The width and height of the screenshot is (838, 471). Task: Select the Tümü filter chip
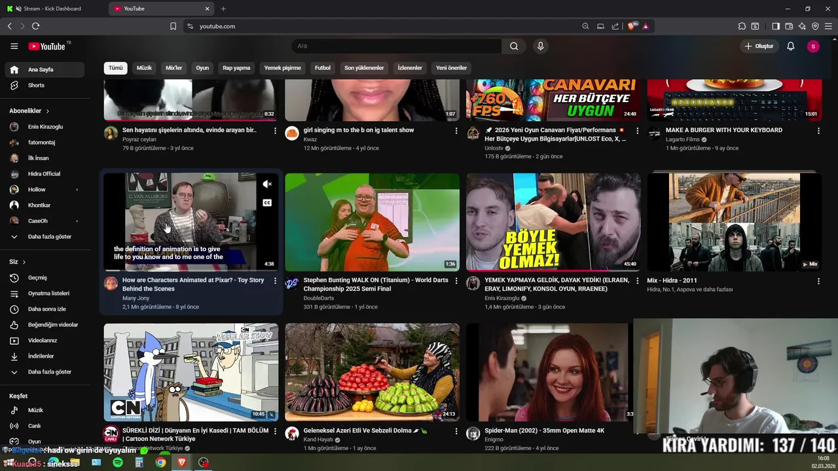115,68
